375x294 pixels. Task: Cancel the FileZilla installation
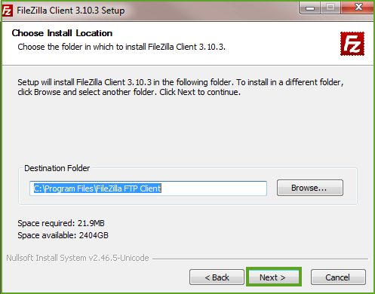[338, 277]
